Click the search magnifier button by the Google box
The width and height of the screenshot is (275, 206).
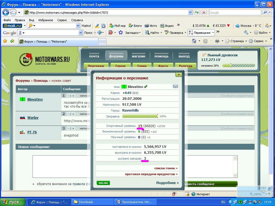click(x=265, y=12)
